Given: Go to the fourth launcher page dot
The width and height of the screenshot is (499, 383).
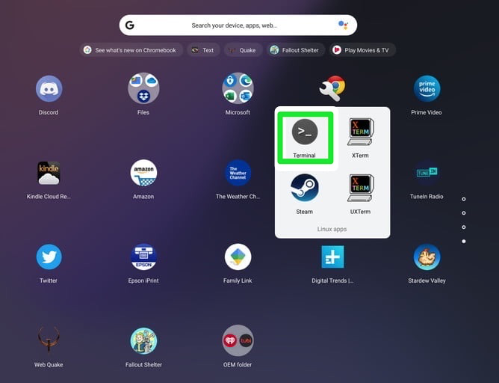Looking at the screenshot, I should click(x=464, y=241).
